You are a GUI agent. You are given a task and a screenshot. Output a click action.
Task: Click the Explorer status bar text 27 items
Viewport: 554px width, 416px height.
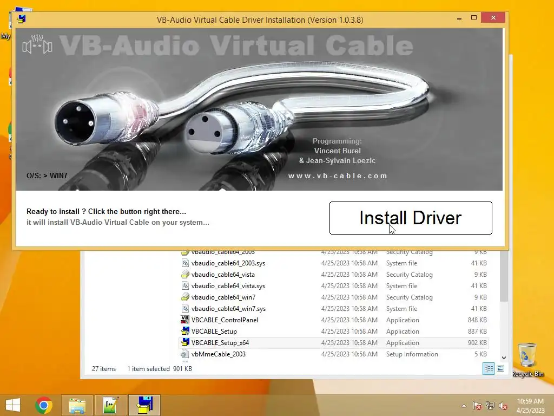coord(104,368)
